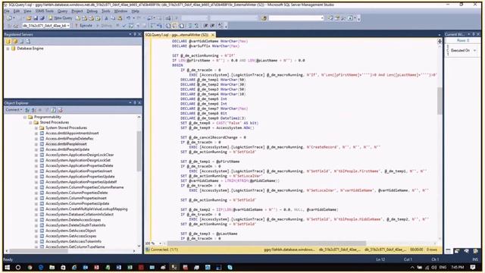Click the Properties window wrench icon

(x=343, y=18)
